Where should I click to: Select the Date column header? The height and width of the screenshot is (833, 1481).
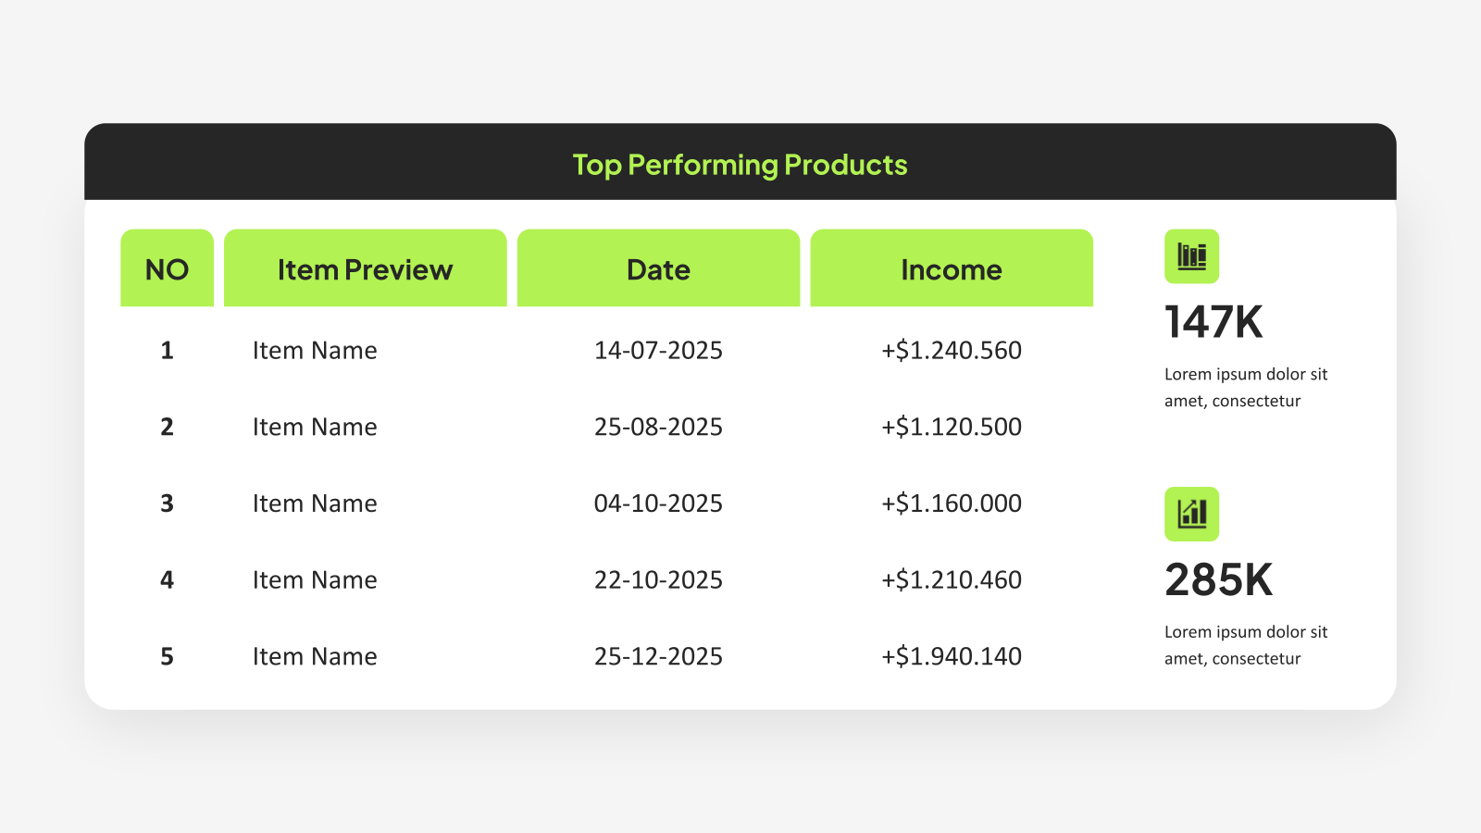click(x=658, y=267)
